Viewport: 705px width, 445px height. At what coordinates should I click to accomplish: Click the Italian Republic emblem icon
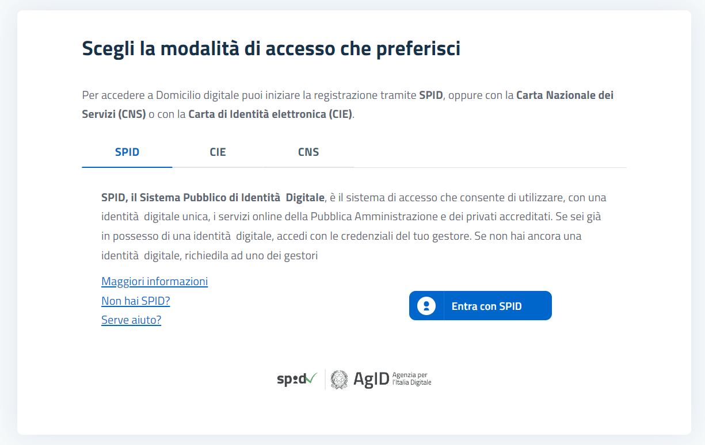(x=339, y=379)
